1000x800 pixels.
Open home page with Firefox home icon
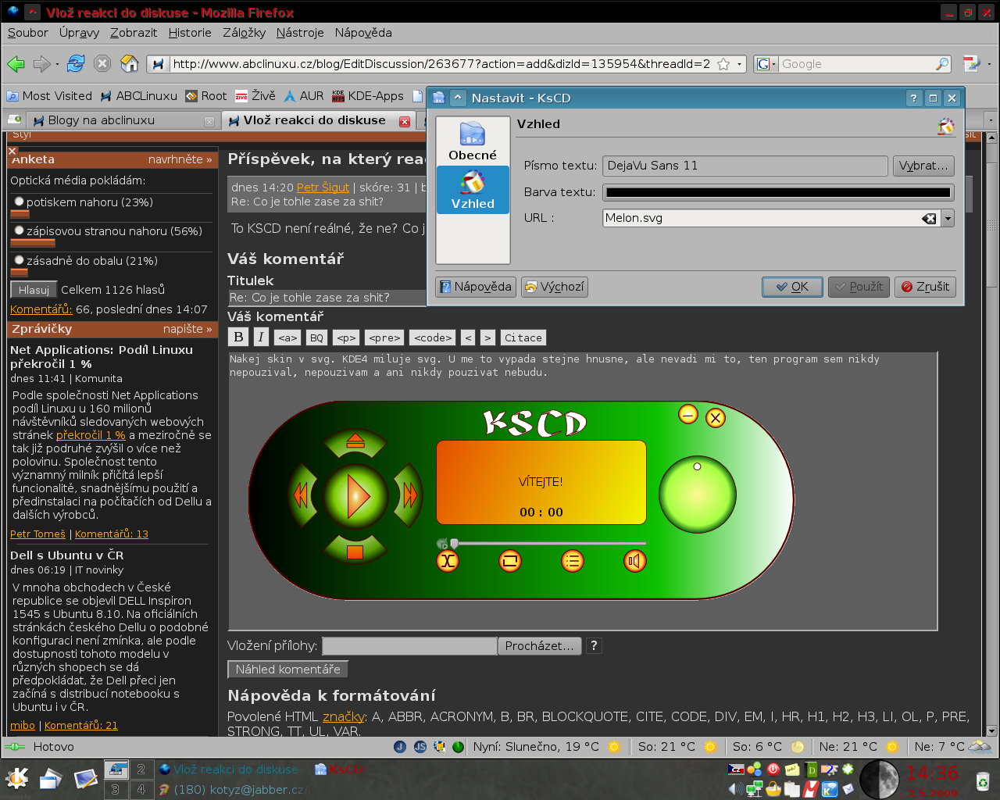pos(130,64)
